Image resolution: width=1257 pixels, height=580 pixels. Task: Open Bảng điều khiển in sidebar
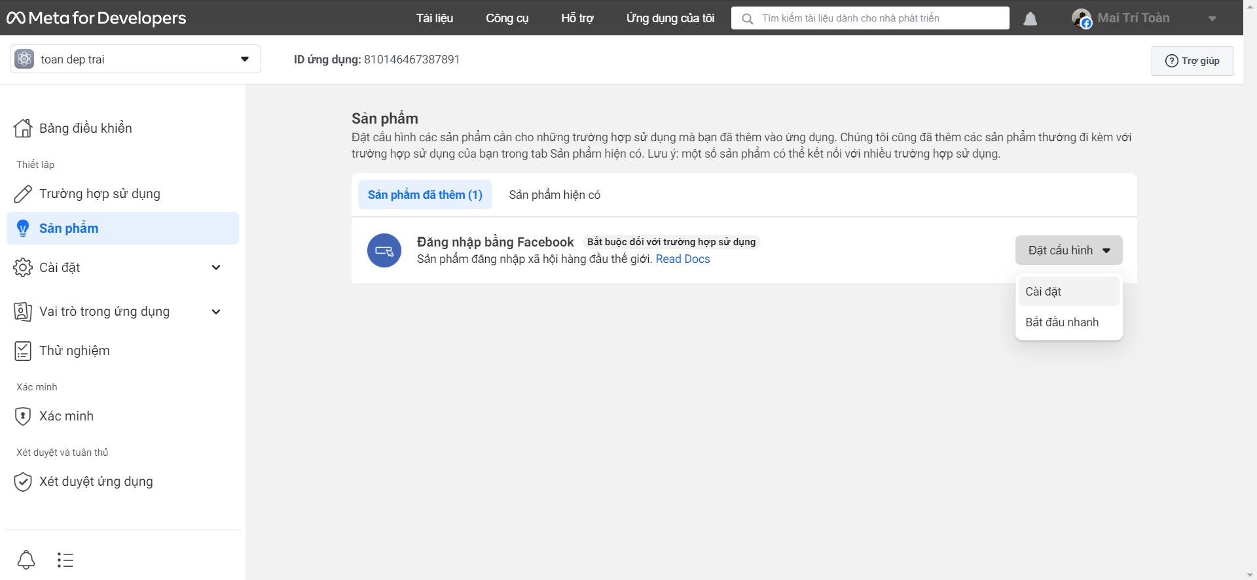[x=122, y=128]
